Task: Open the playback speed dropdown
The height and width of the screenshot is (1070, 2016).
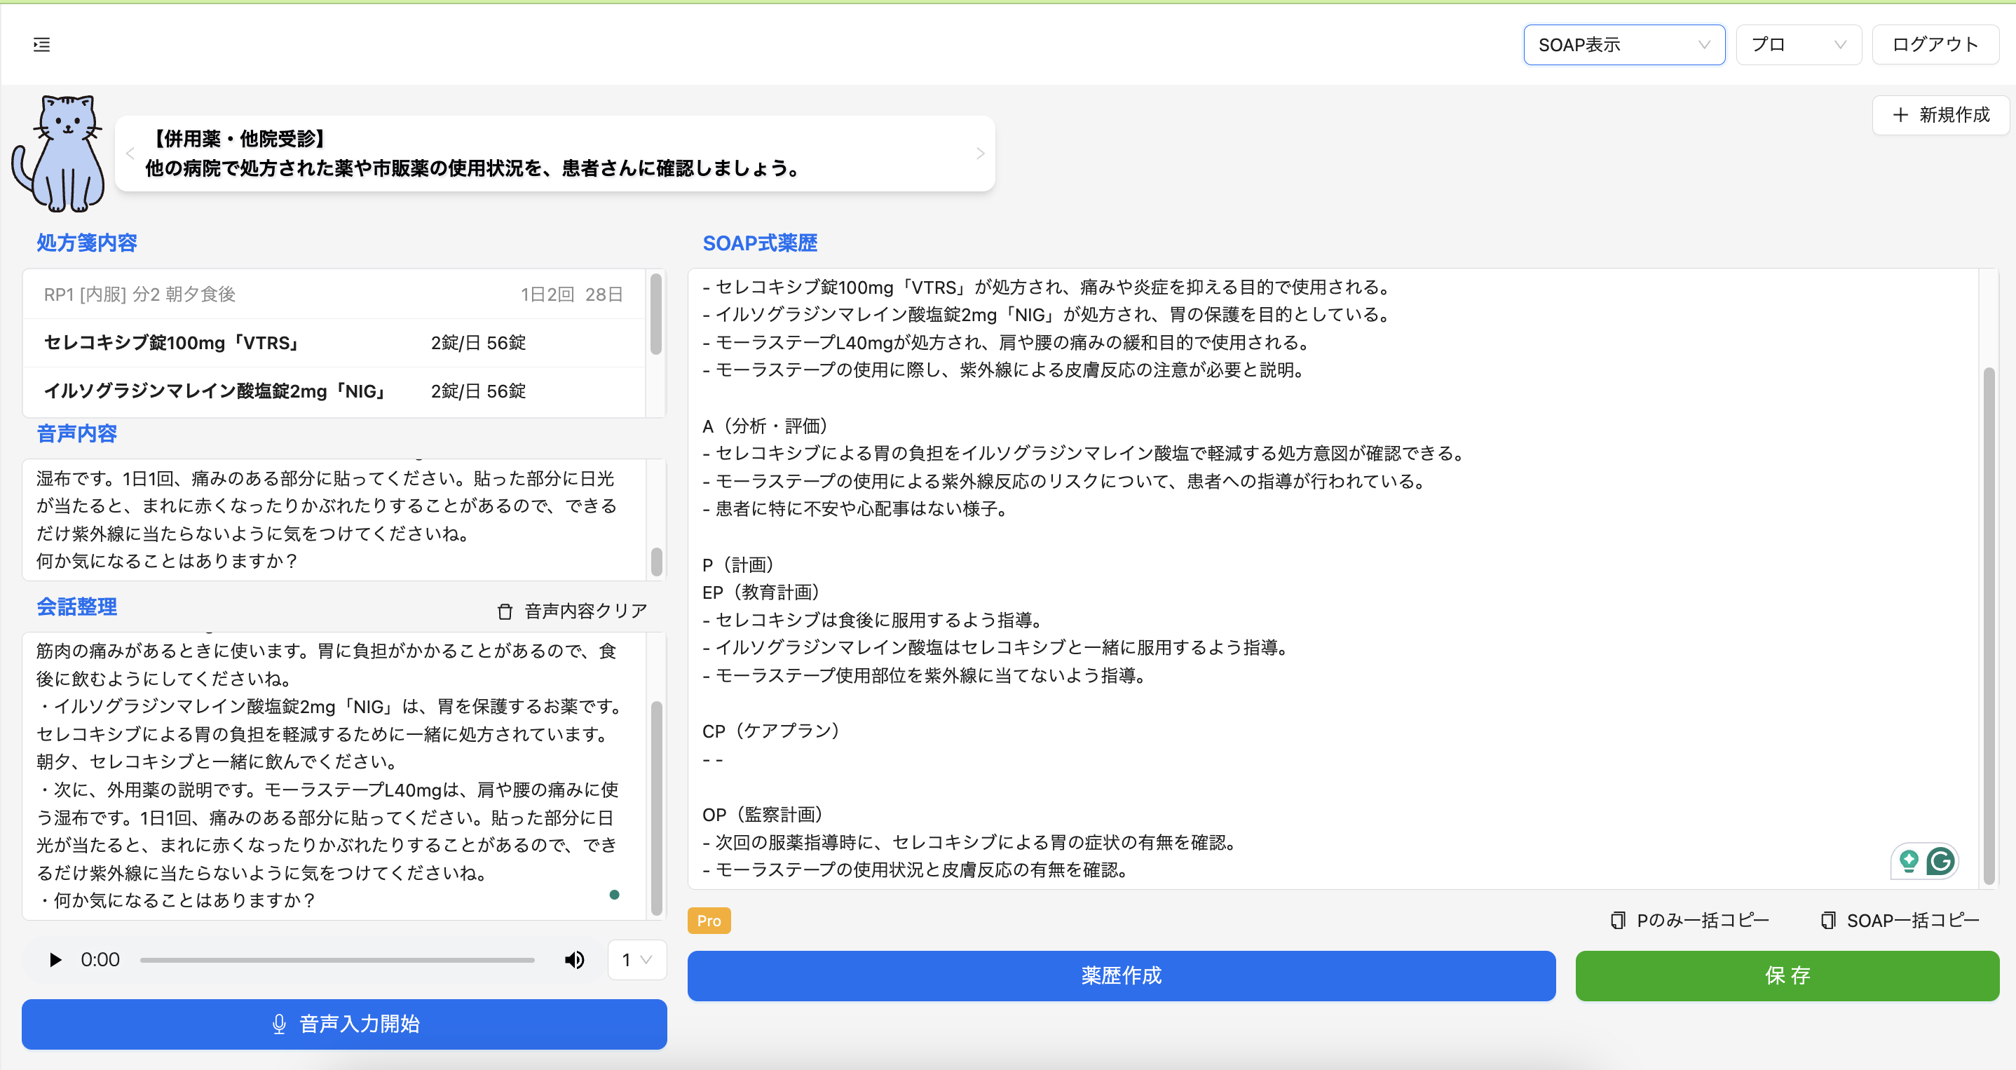Action: 636,959
